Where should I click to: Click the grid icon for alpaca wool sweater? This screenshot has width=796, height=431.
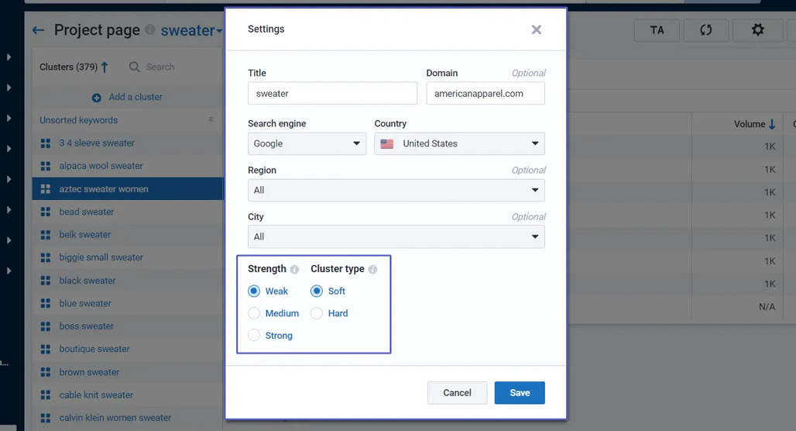pos(45,166)
